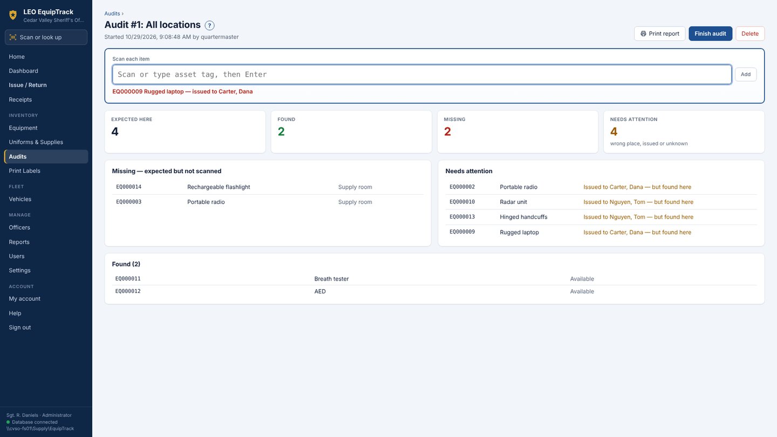Click missing item EQ000014 tag
Screen dimensions: 777x437
(x=128, y=187)
